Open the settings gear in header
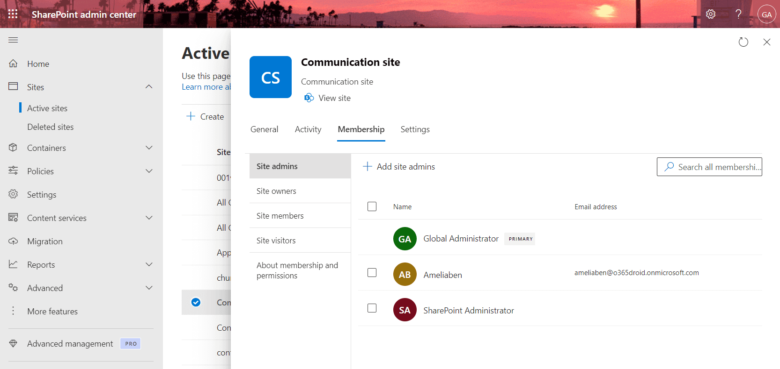Image resolution: width=780 pixels, height=369 pixels. (710, 14)
